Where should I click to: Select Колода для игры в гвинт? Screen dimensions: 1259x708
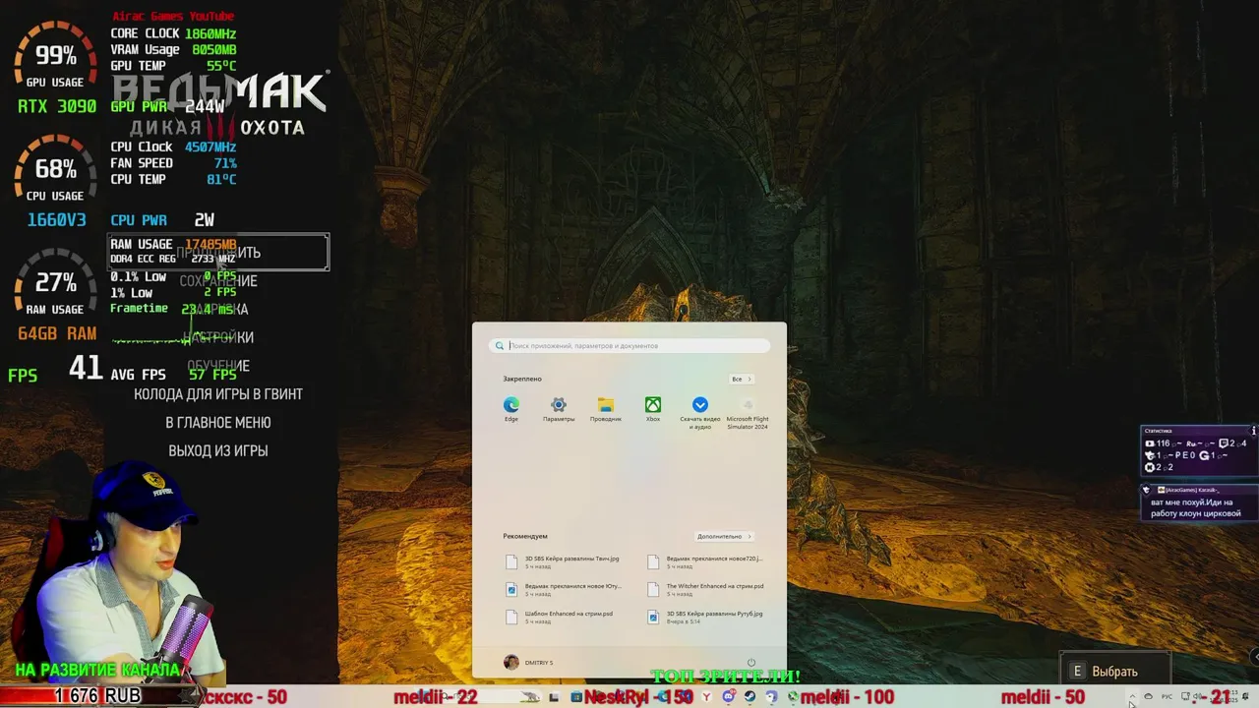click(x=218, y=394)
